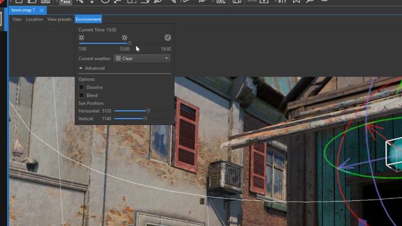Click the Vertical sun position slider

[x=143, y=119]
